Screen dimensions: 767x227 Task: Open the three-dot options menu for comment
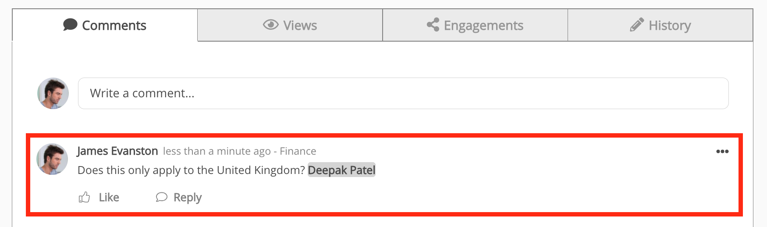point(722,151)
